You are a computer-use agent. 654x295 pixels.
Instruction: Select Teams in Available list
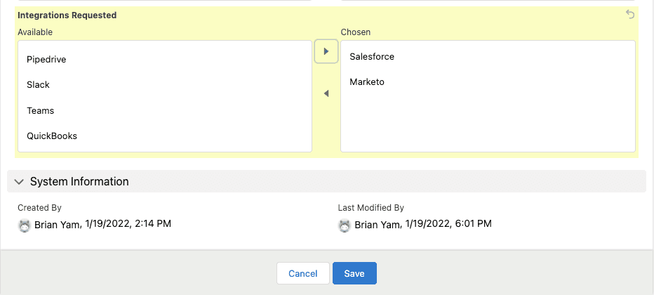[x=41, y=111]
